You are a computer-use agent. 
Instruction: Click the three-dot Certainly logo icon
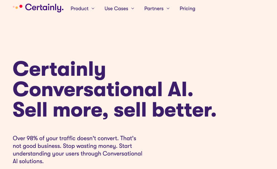point(17,7)
